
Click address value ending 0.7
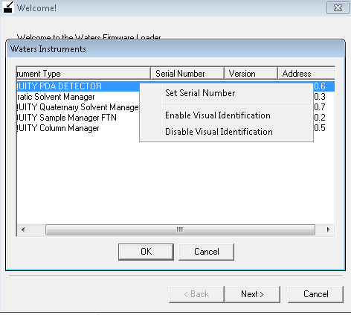320,107
